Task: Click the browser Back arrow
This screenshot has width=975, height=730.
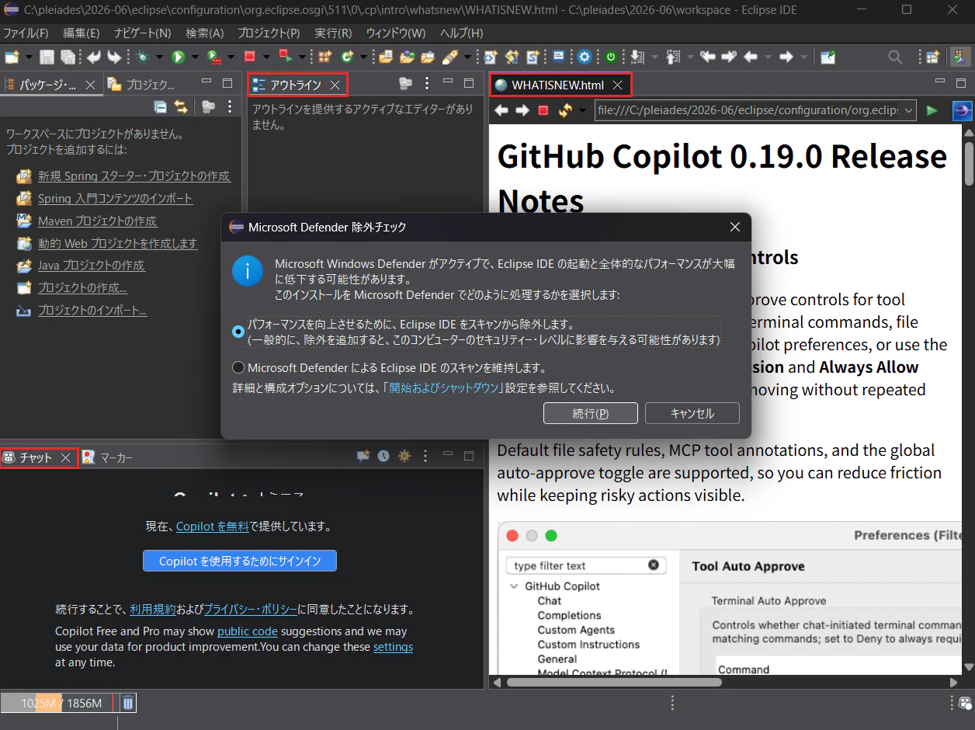Action: pos(501,110)
